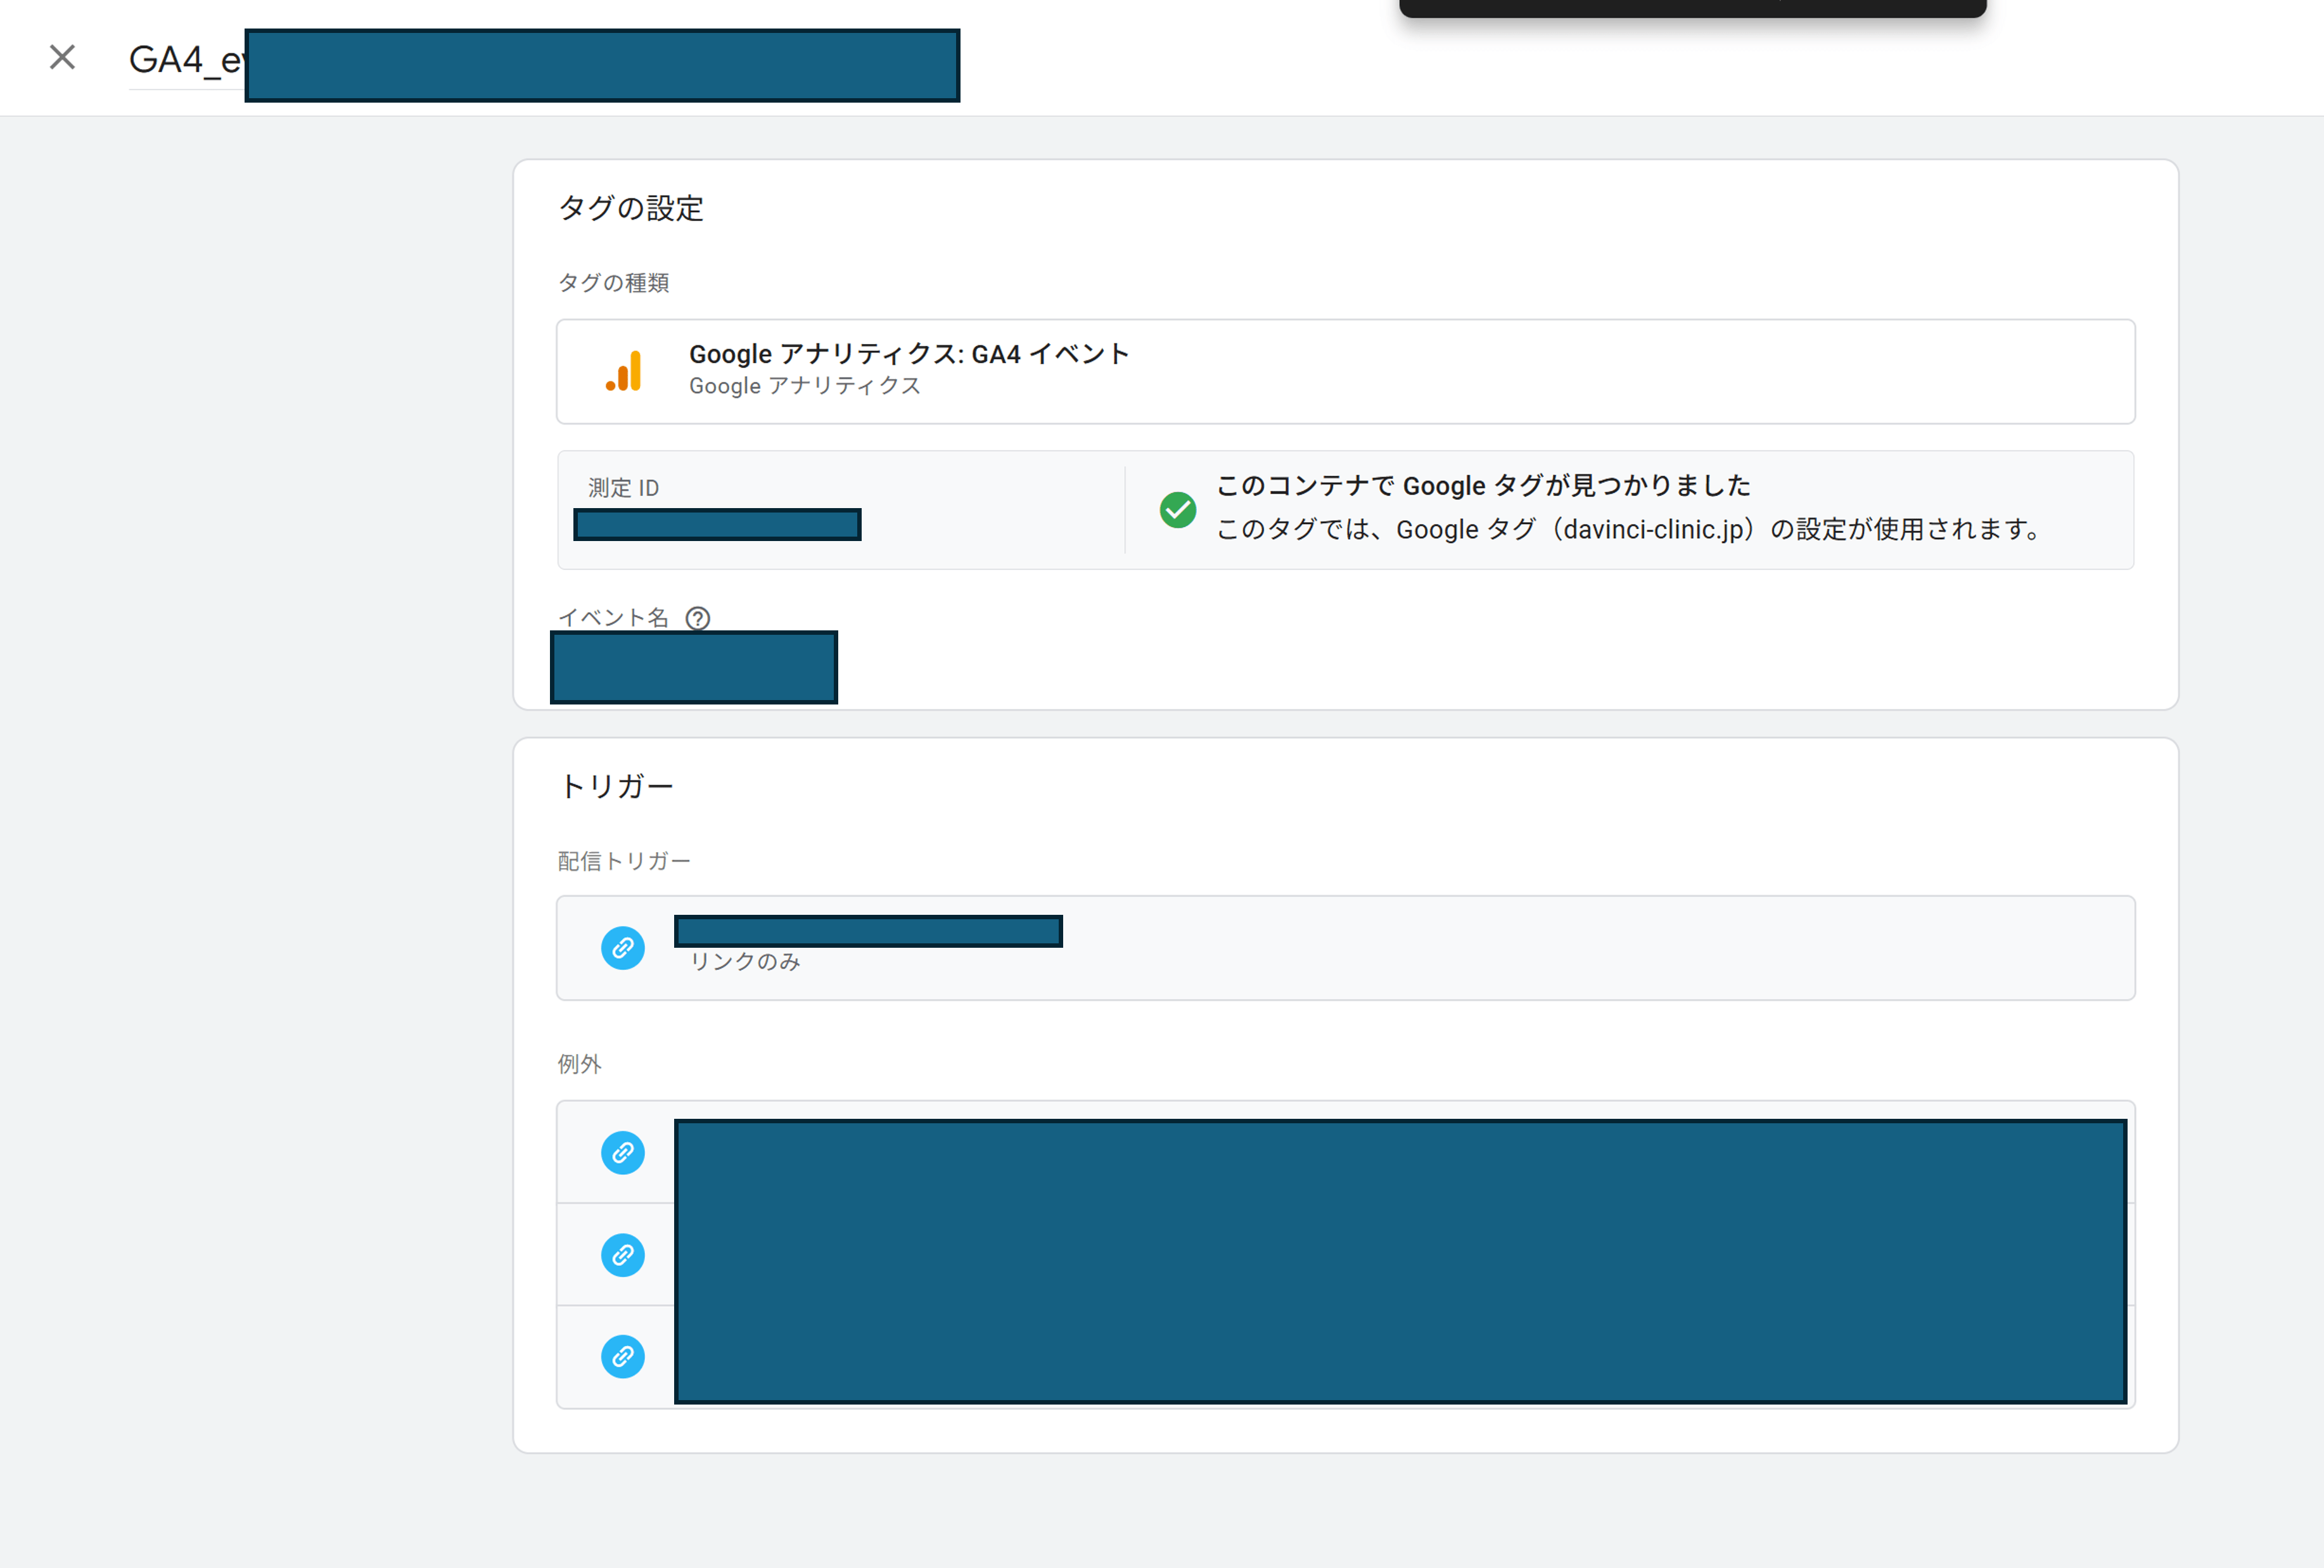Select the Google アナリティクス: GA4 イベント tag type
Image resolution: width=2324 pixels, height=1568 pixels.
pyautogui.click(x=908, y=354)
